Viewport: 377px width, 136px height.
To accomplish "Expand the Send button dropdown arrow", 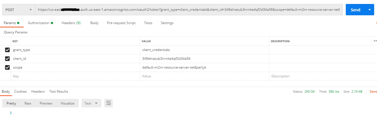I will point(369,10).
